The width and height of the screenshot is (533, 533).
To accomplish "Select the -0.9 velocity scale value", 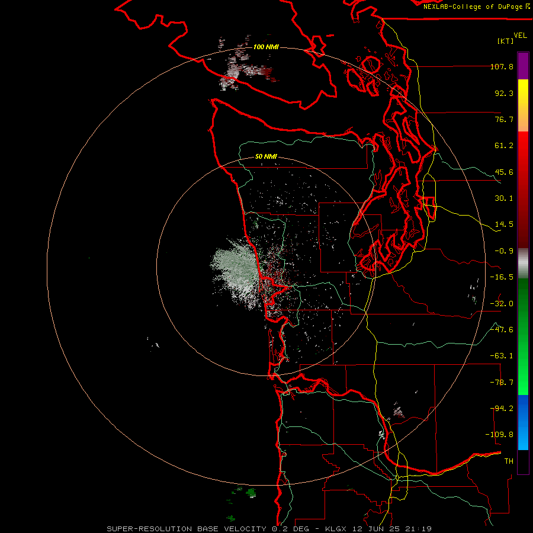I will [x=504, y=251].
